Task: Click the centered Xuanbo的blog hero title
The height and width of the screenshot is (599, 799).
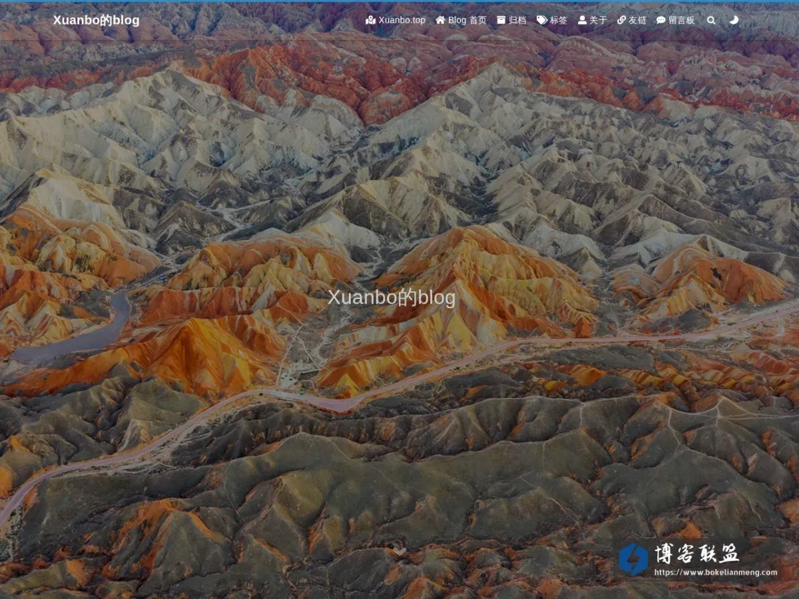Action: click(x=392, y=298)
